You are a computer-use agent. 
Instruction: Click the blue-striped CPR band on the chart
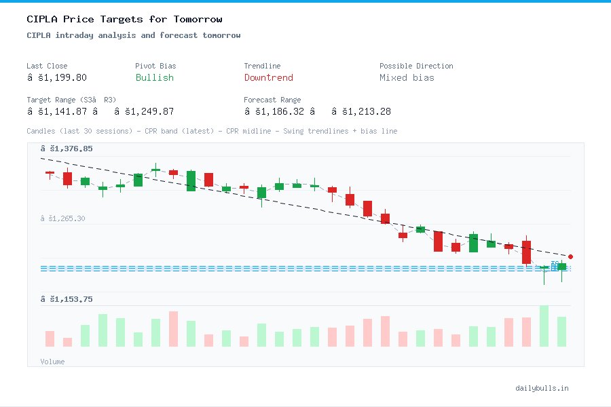tap(272, 267)
